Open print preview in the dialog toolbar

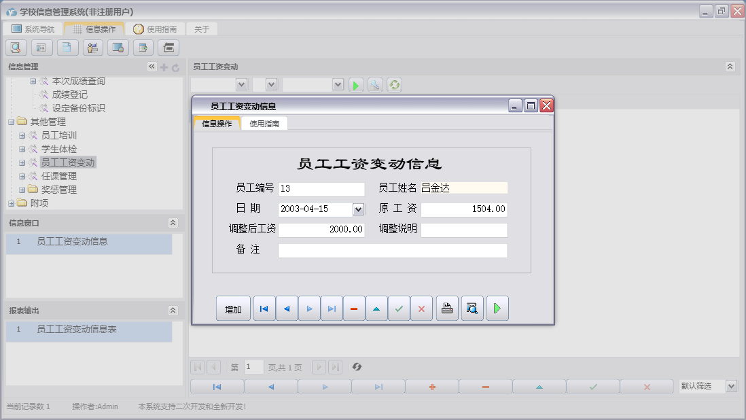point(472,309)
